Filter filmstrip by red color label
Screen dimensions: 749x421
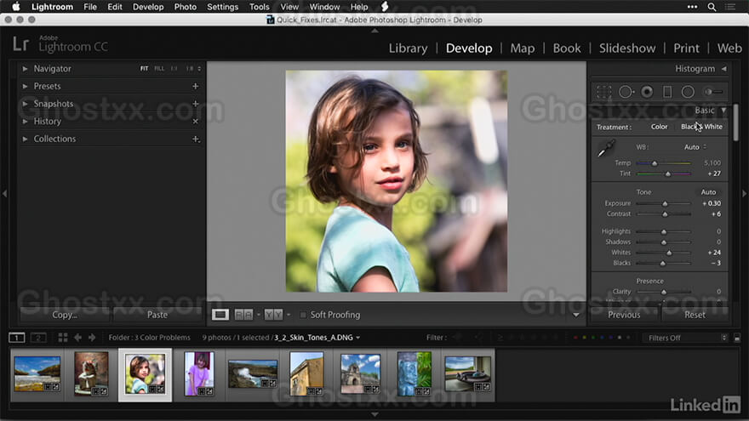575,338
